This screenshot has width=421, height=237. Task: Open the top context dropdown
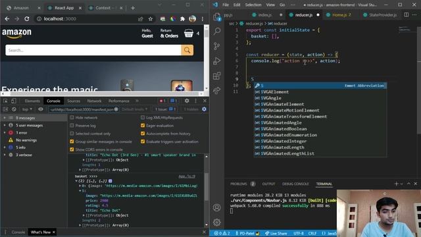[x=27, y=109]
